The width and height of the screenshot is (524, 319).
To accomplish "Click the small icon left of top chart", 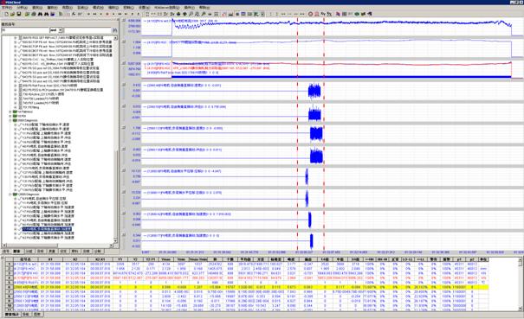I will (124, 21).
